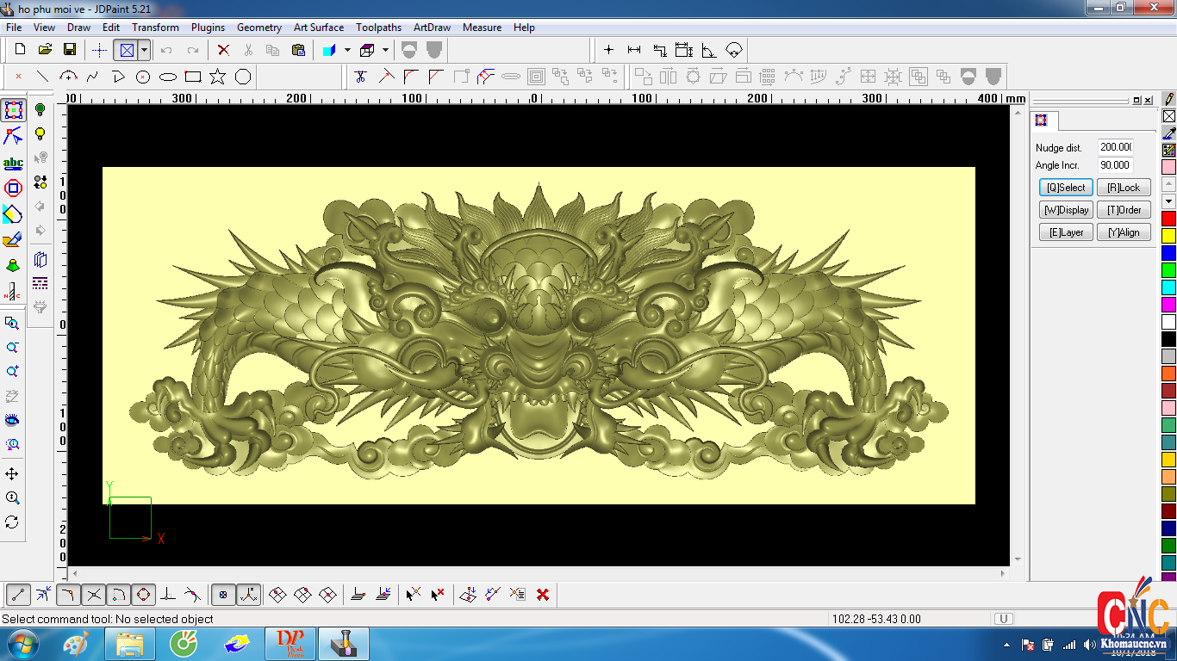The height and width of the screenshot is (661, 1177).
Task: Select the abc text tool
Action: pyautogui.click(x=13, y=164)
